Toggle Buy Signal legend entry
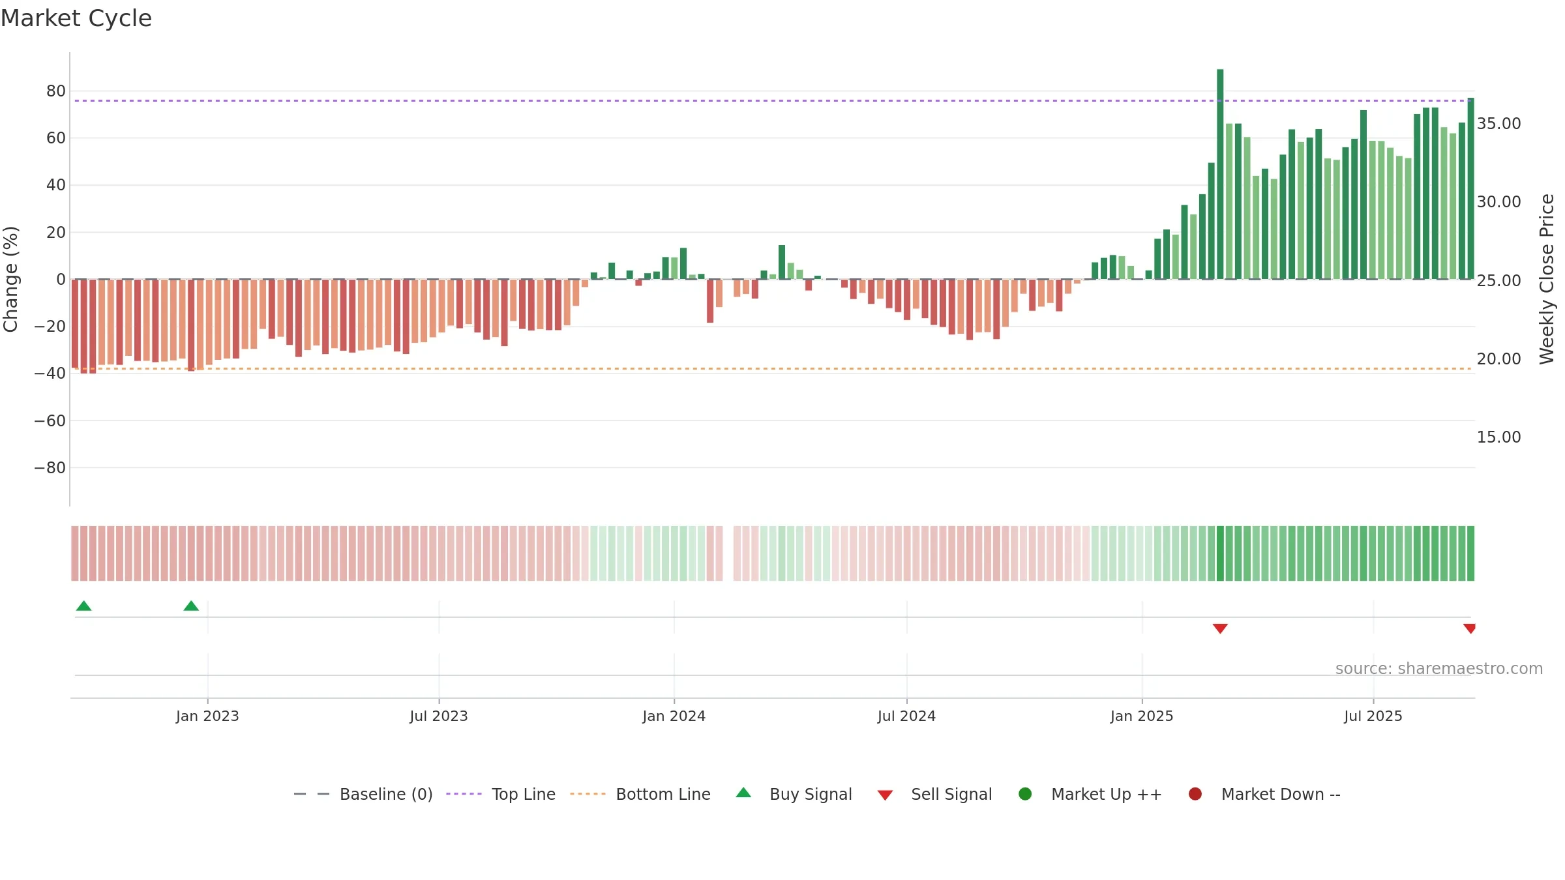1565x880 pixels. click(x=794, y=794)
